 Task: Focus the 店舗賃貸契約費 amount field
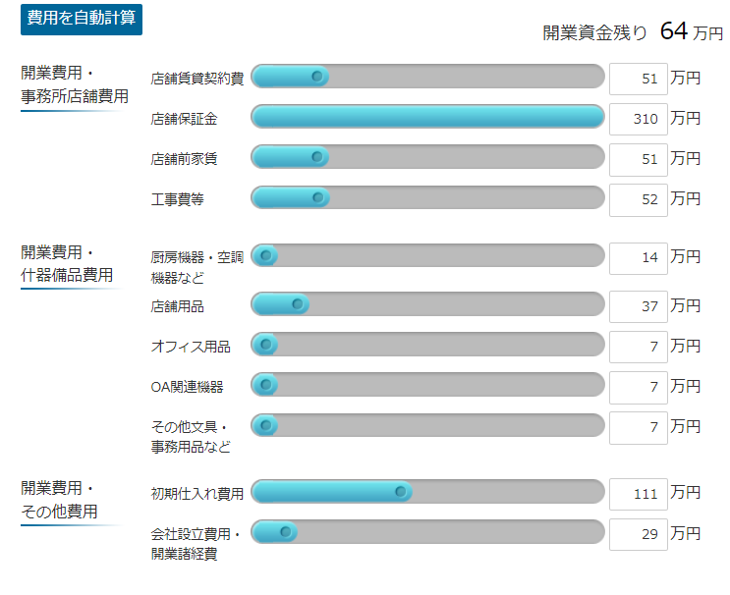coord(639,79)
